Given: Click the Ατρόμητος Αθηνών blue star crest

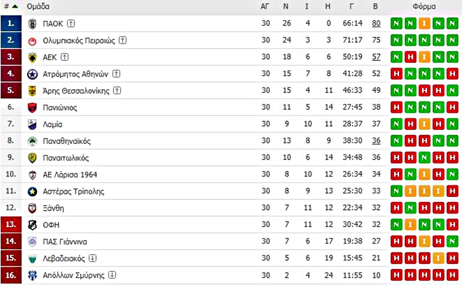Looking at the screenshot, I should click(x=32, y=74).
